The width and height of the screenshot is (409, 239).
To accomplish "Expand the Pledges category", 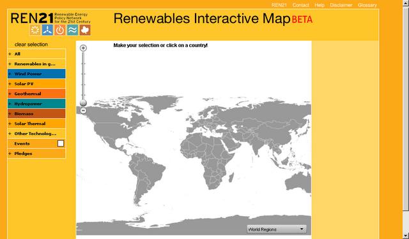I will pos(10,154).
